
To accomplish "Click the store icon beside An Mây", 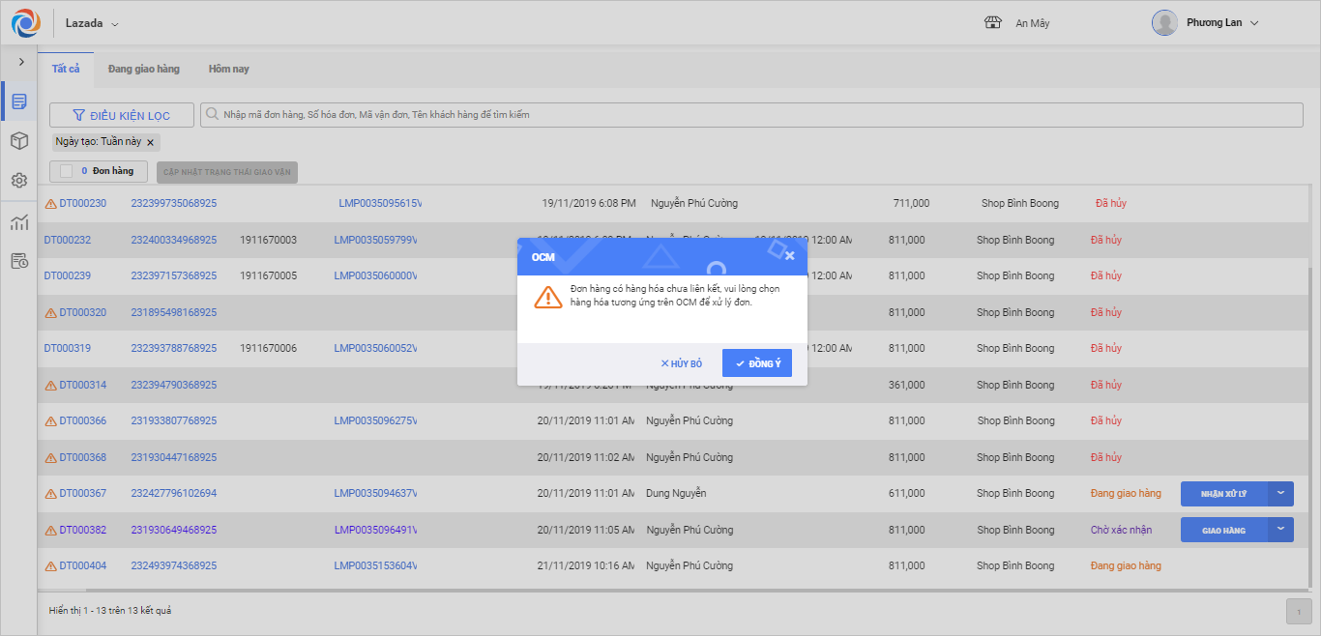I will coord(991,23).
